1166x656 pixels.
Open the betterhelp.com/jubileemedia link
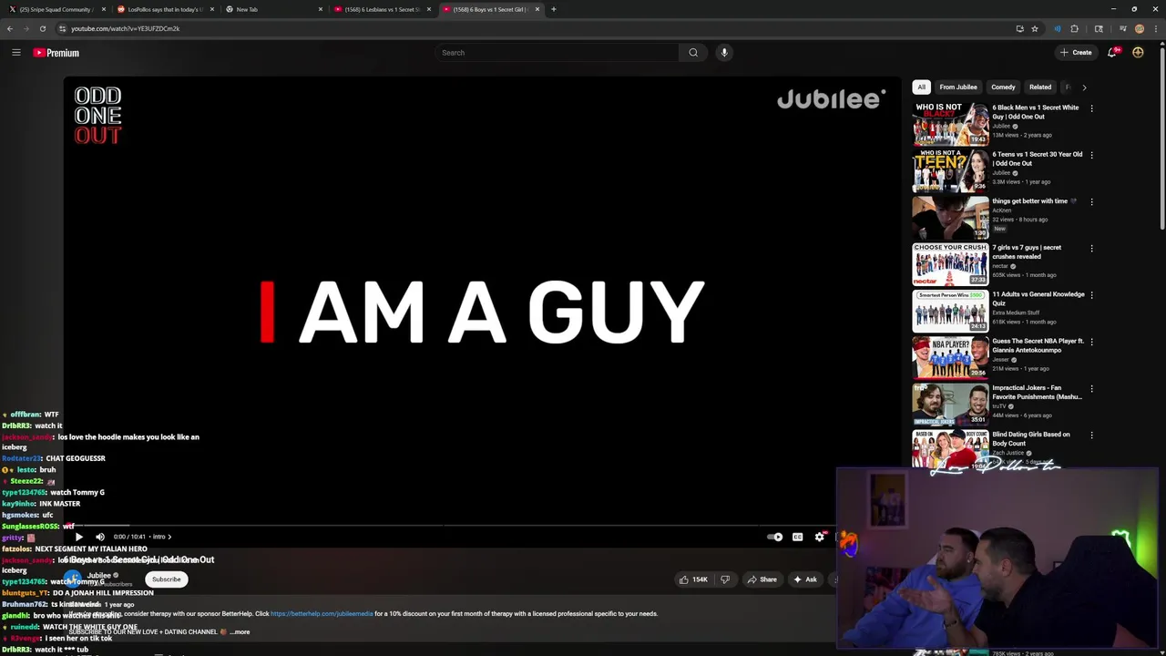[322, 613]
